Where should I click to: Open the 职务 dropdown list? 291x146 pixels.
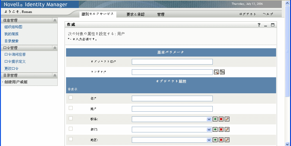pyautogui.click(x=209, y=119)
